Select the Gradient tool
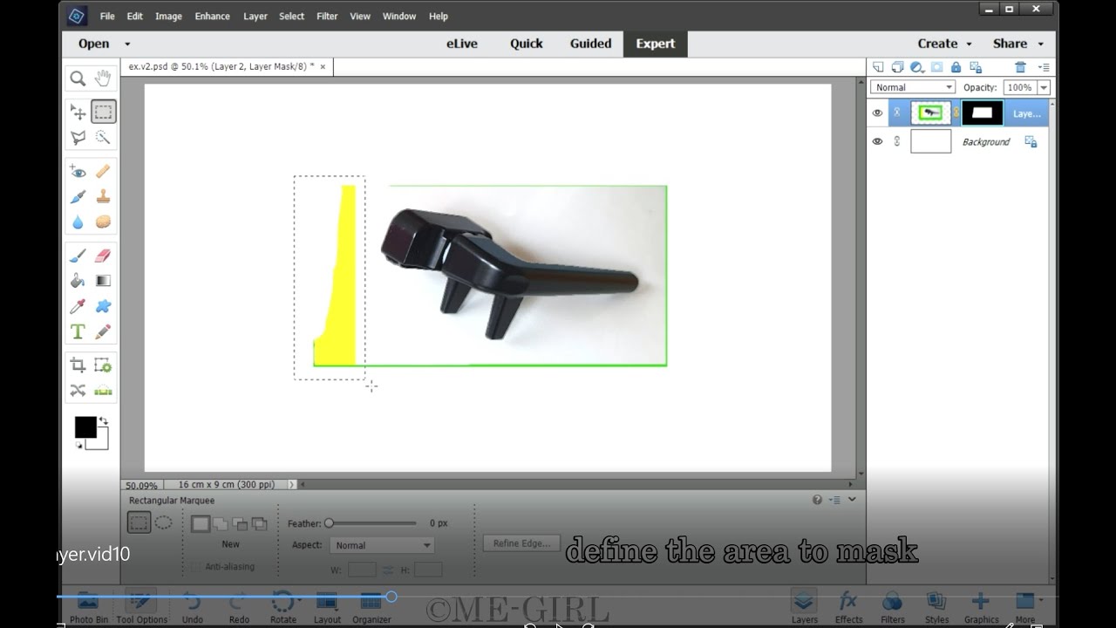 click(103, 281)
